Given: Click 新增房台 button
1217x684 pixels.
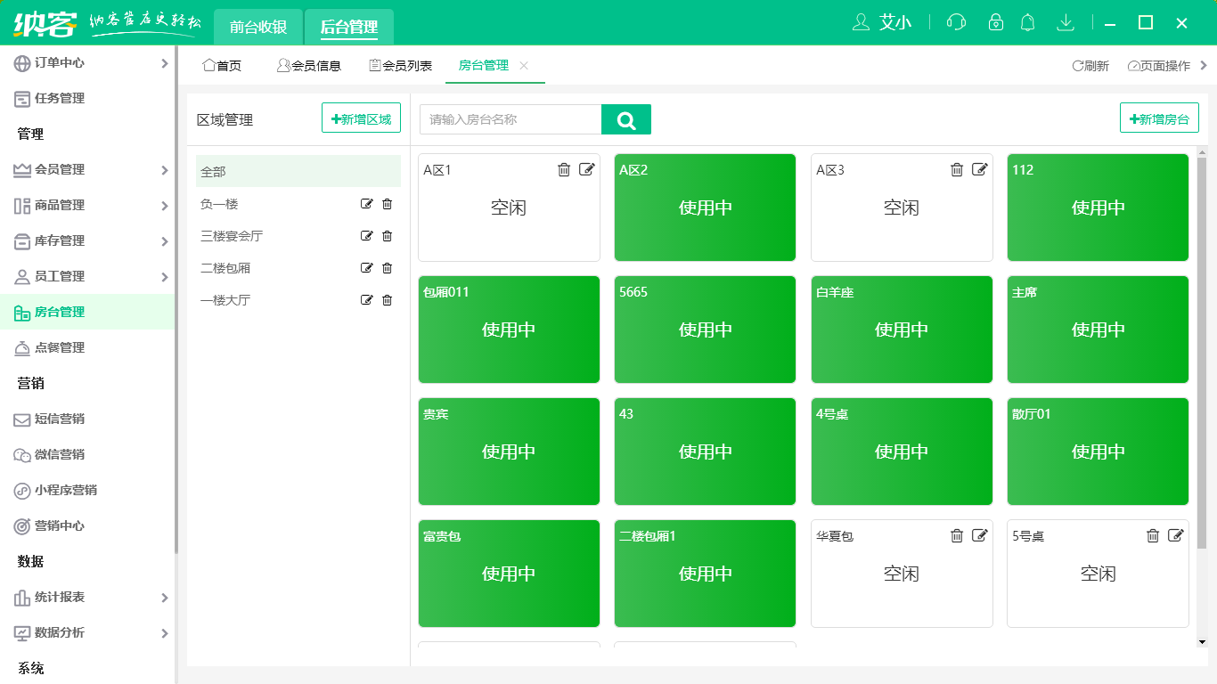Looking at the screenshot, I should click(1159, 118).
